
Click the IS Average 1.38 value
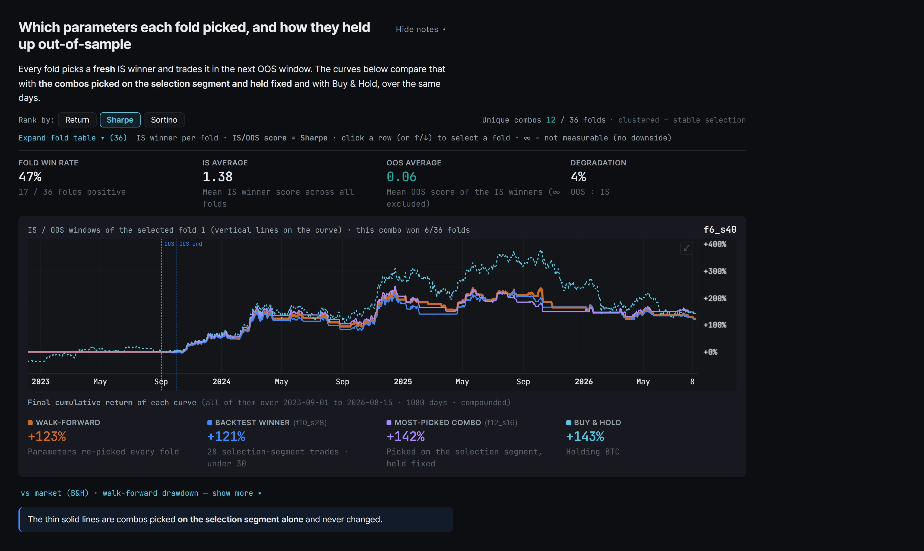(x=217, y=177)
